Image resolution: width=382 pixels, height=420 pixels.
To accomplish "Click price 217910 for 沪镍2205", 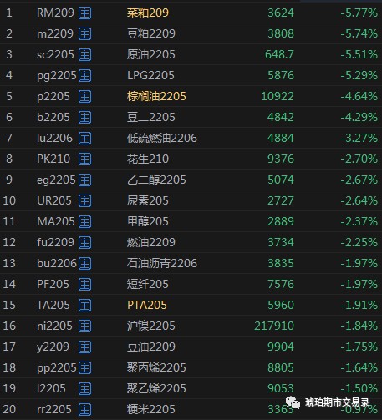I will coord(274,326).
